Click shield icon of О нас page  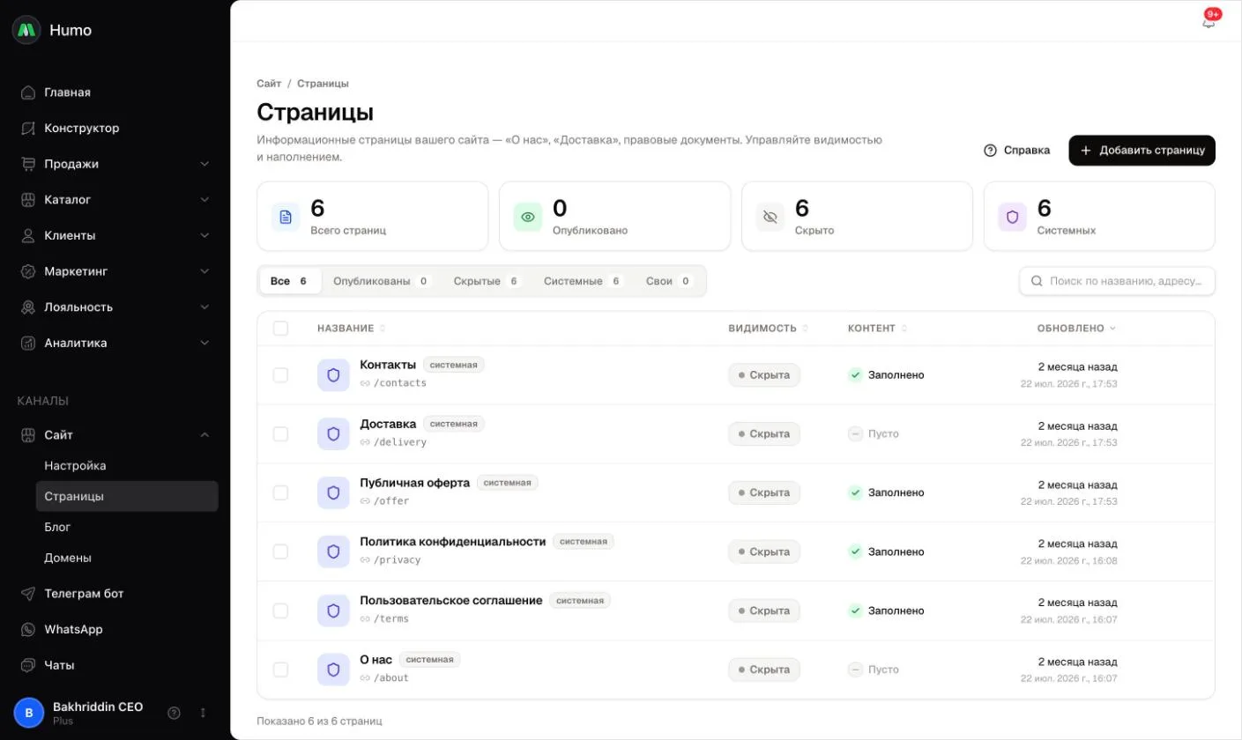333,670
